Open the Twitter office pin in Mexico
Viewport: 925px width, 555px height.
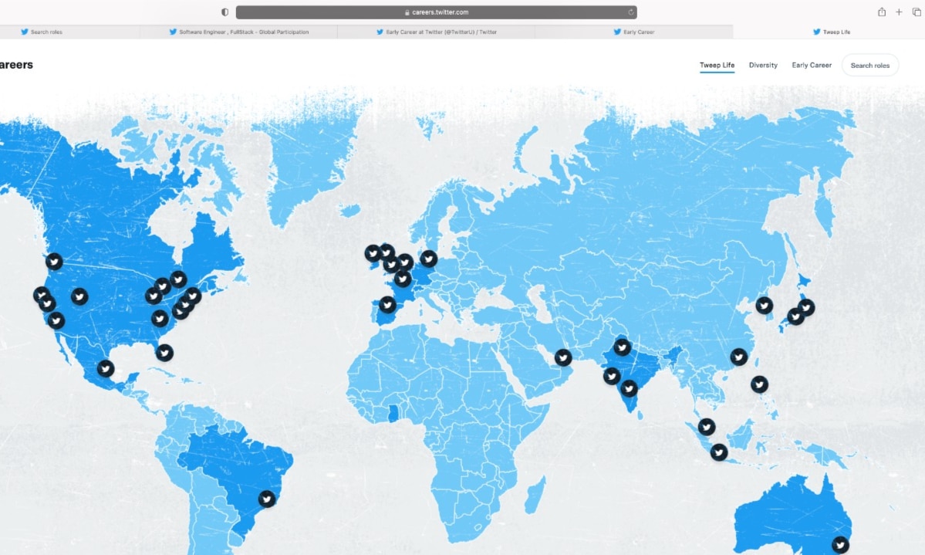click(x=106, y=369)
